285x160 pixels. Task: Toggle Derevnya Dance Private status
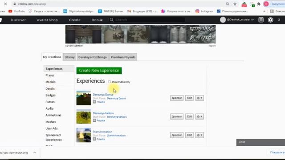(99, 102)
